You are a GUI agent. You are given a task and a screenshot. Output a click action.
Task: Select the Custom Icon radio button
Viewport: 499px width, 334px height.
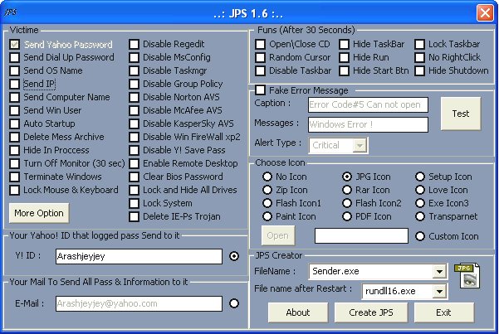420,236
